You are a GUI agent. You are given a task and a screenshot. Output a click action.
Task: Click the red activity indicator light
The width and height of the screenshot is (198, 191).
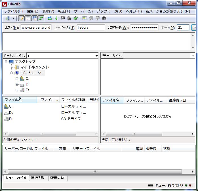[x=190, y=185]
